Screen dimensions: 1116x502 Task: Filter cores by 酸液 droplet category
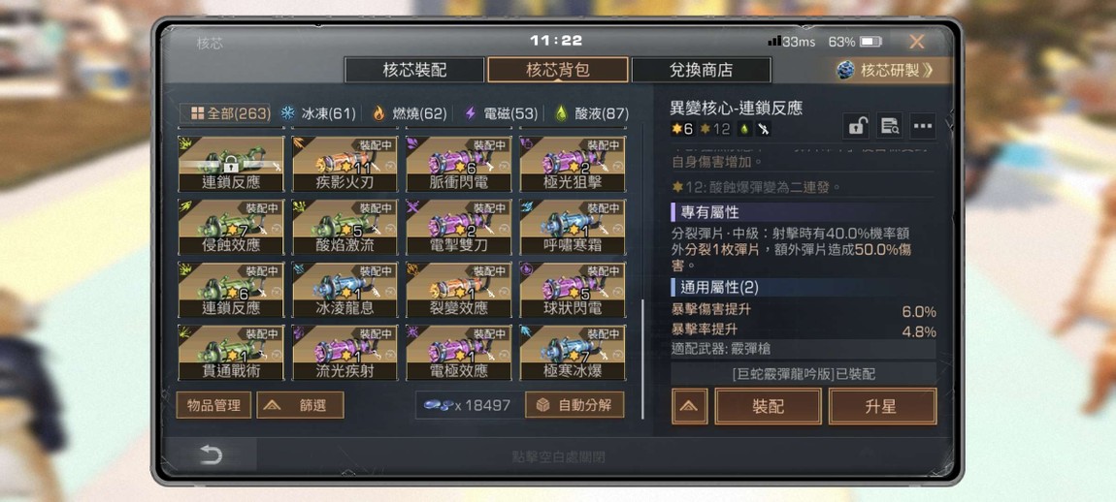pyautogui.click(x=592, y=113)
